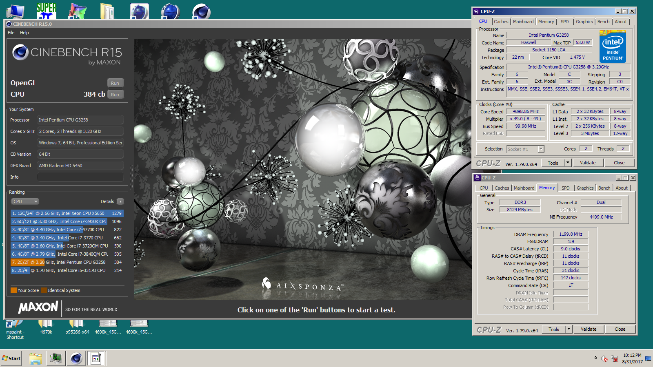Screen dimensions: 653x367
Task: Select Xeon X5650 ranking row
Action: [x=67, y=213]
